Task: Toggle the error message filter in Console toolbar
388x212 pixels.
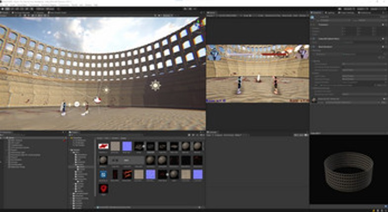Action: (306, 135)
